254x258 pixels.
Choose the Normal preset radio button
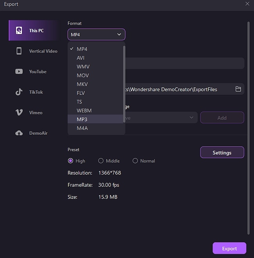pos(135,161)
